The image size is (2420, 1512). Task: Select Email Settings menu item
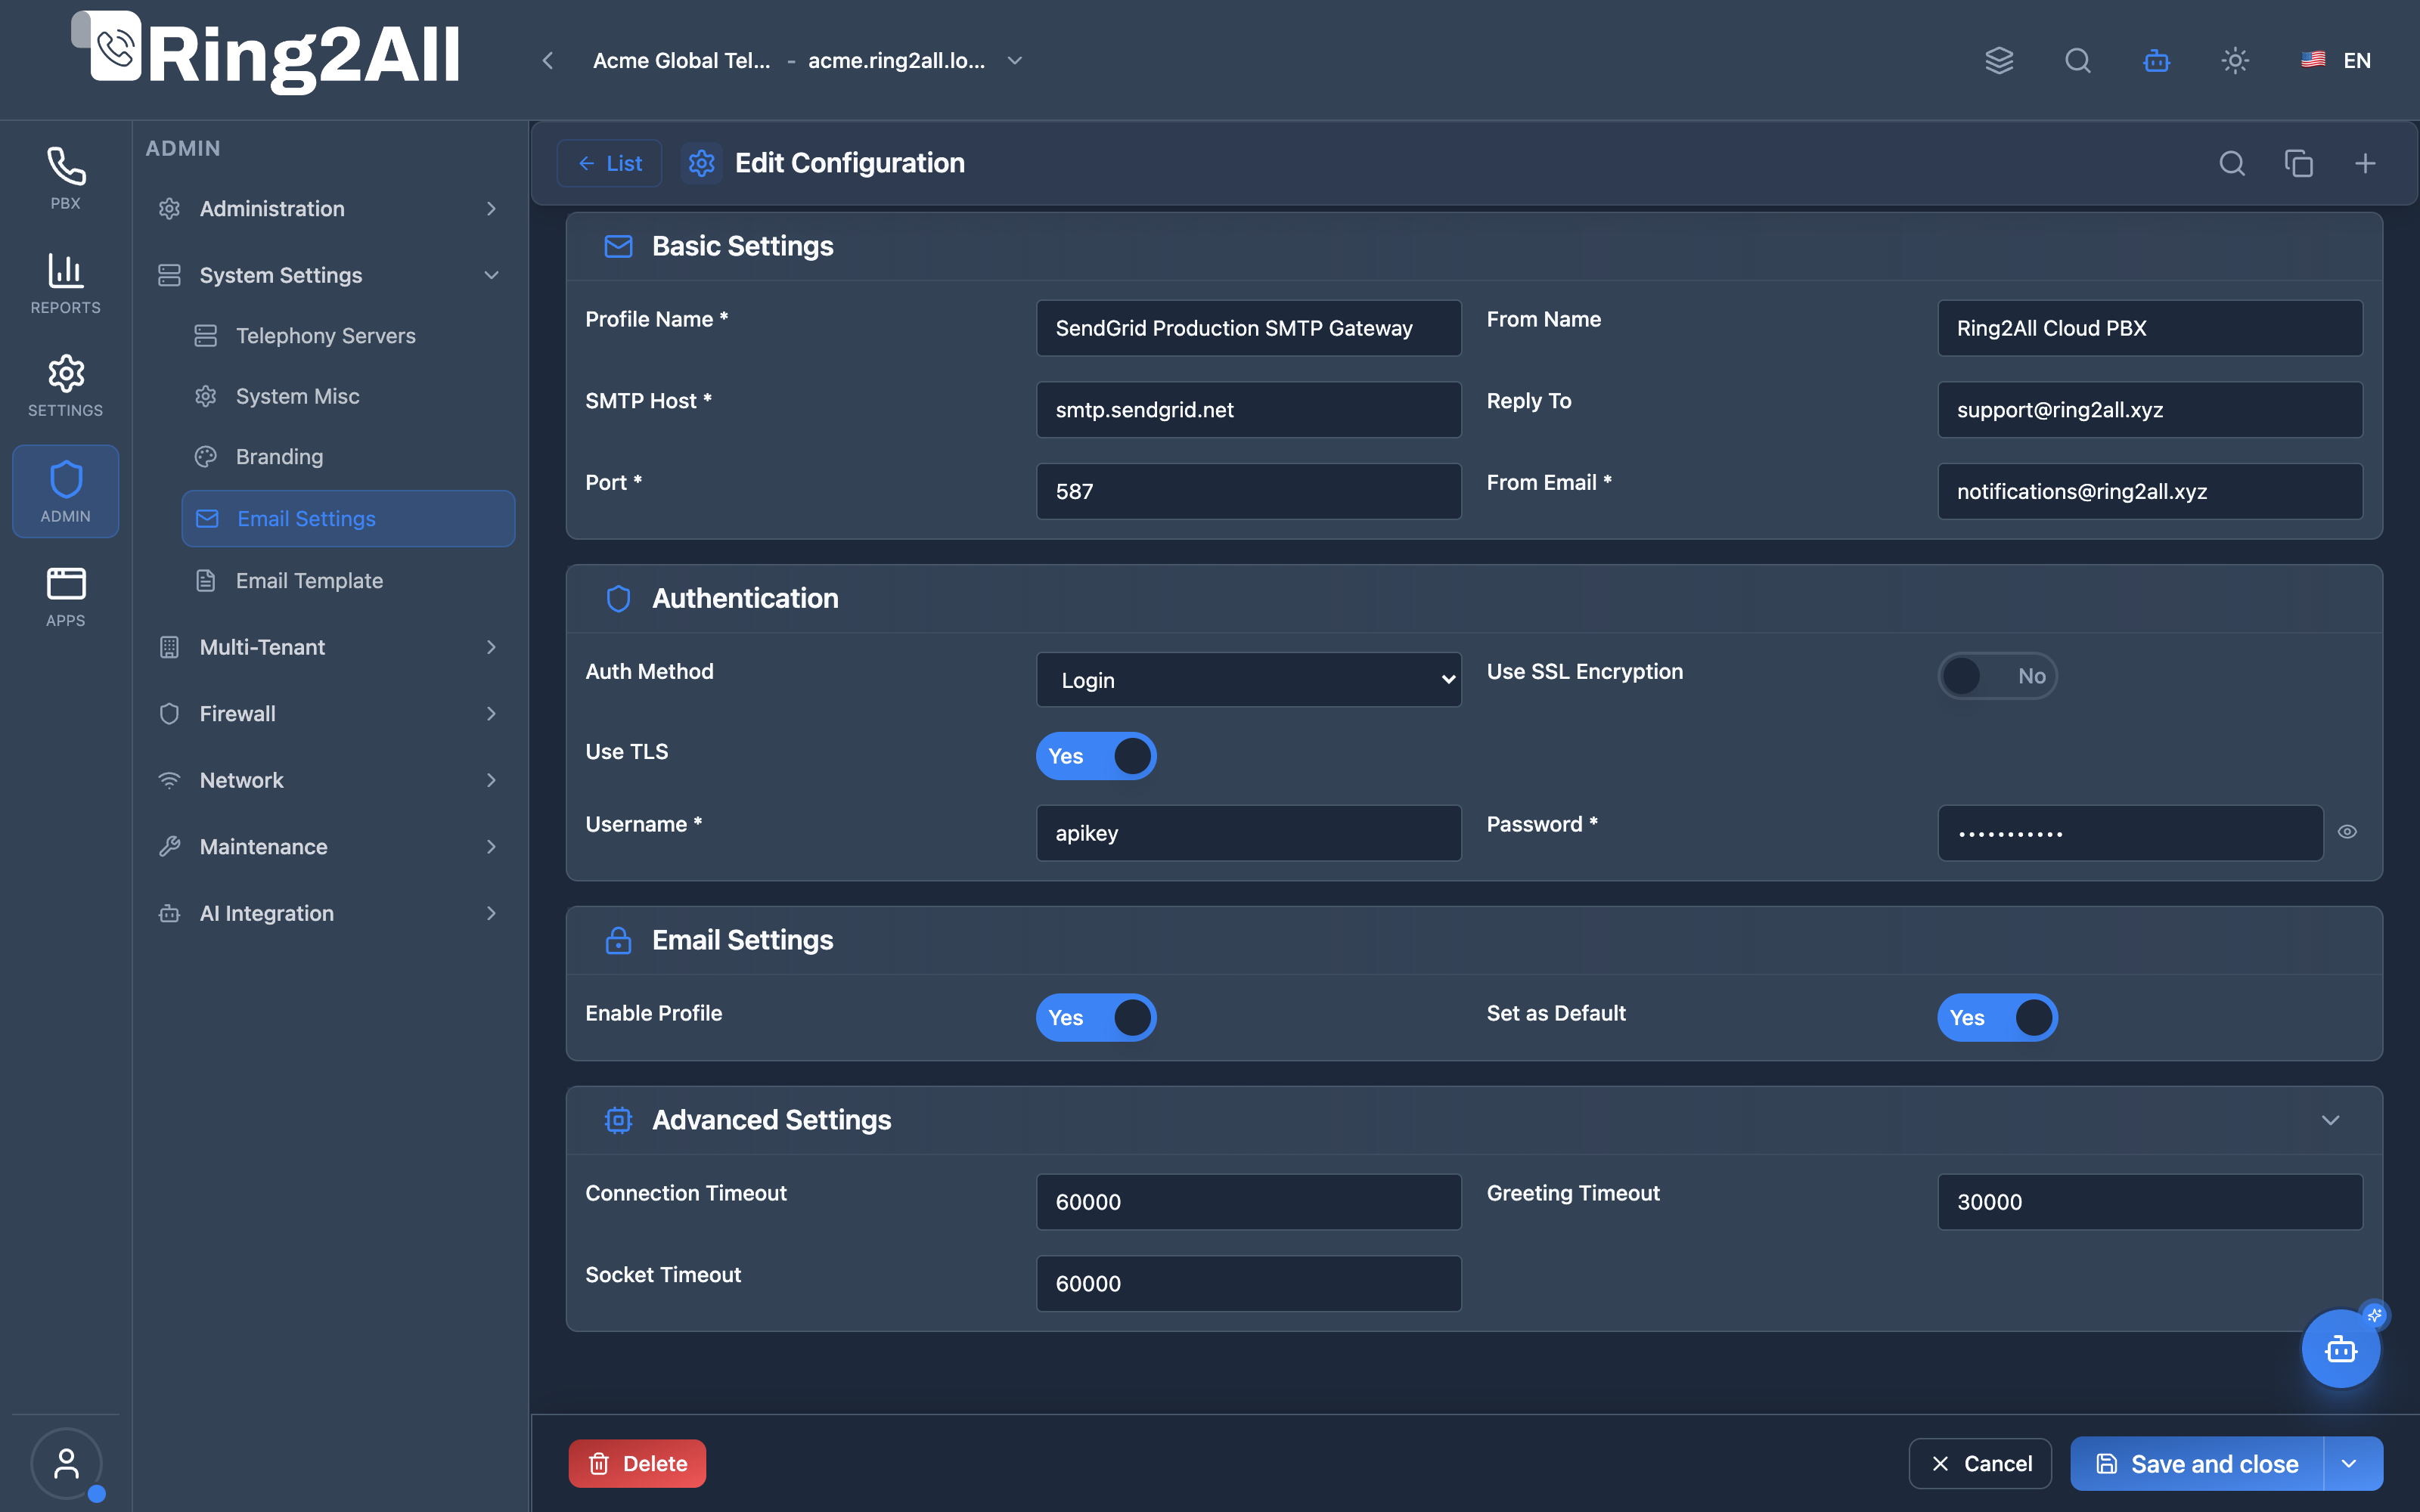click(x=348, y=519)
